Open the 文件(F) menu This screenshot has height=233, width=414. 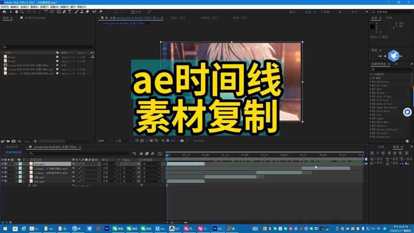click(x=5, y=7)
